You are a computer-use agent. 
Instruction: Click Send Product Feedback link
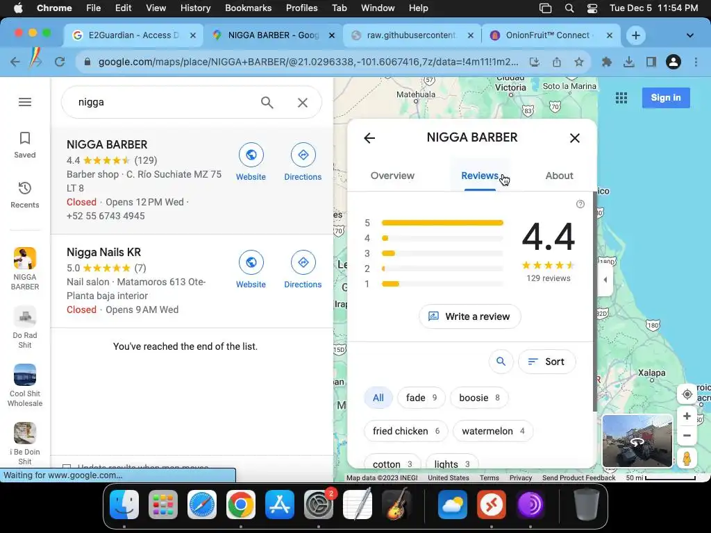(578, 477)
